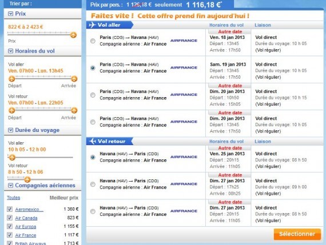Image resolution: width=326 pixels, height=245 pixels.
Task: Click Autre date for Ven. 18 jan flight
Action: (x=230, y=32)
